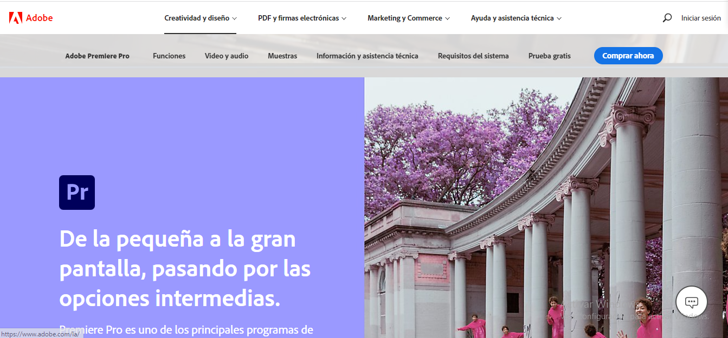Open the Funciones tab
The height and width of the screenshot is (338, 728).
point(169,56)
